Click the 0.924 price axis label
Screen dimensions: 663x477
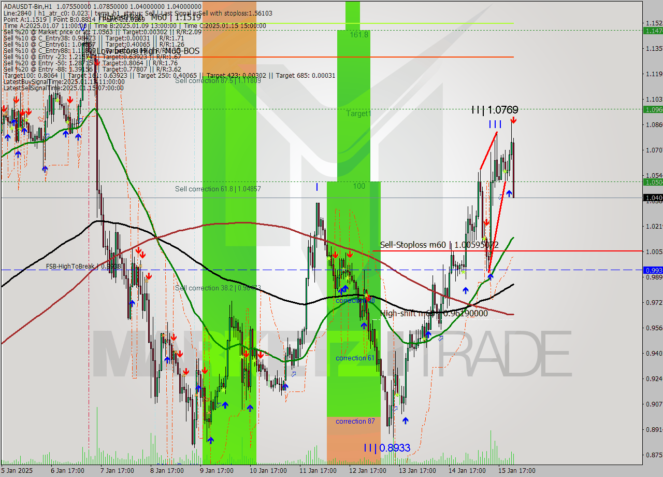[x=654, y=379]
